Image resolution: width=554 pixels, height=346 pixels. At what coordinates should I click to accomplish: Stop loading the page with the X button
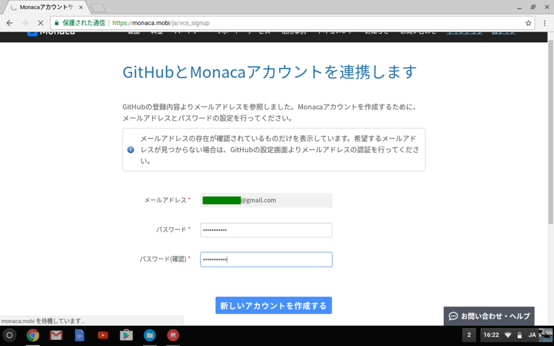coord(41,23)
